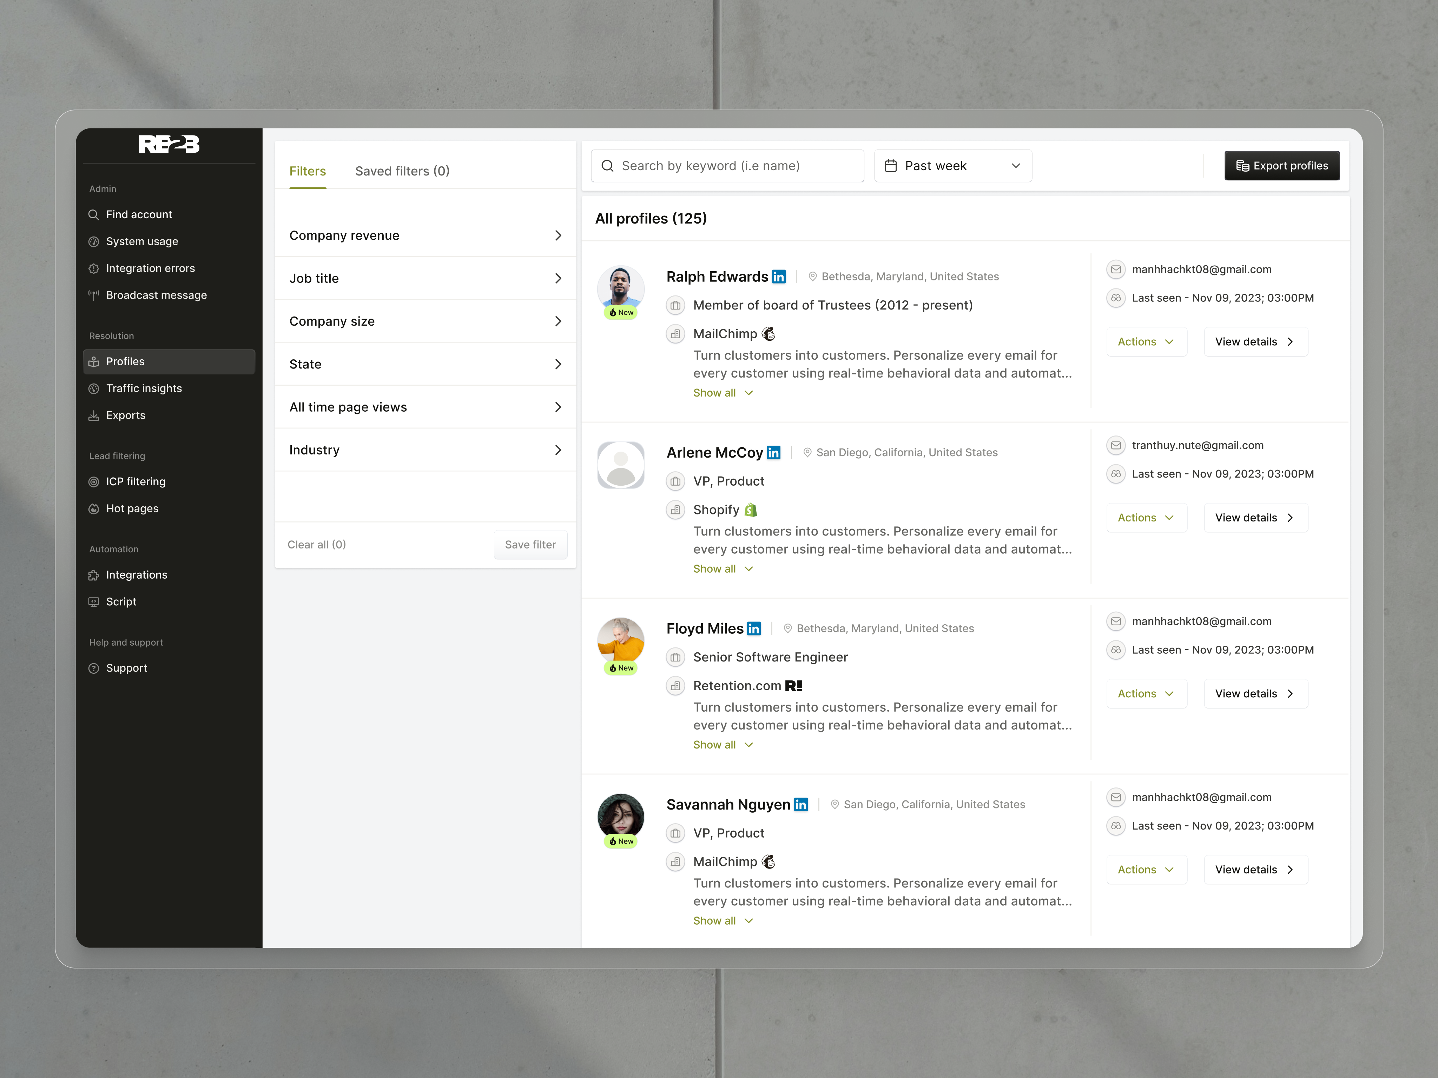The height and width of the screenshot is (1078, 1438).
Task: Open Ralph Edwards' LinkedIn profile icon
Action: pyautogui.click(x=779, y=276)
